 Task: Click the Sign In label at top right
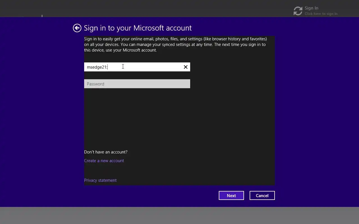311,8
